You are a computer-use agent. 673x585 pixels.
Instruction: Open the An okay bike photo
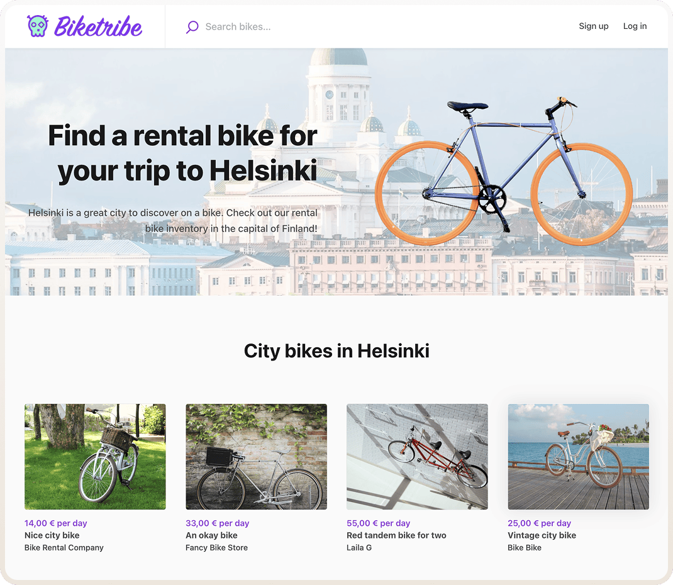pyautogui.click(x=256, y=457)
